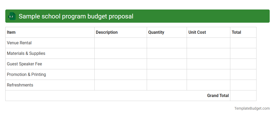Click the Unit Cost cell for Promotion & Printing
Viewport: 275px width, 116px height.
209,75
